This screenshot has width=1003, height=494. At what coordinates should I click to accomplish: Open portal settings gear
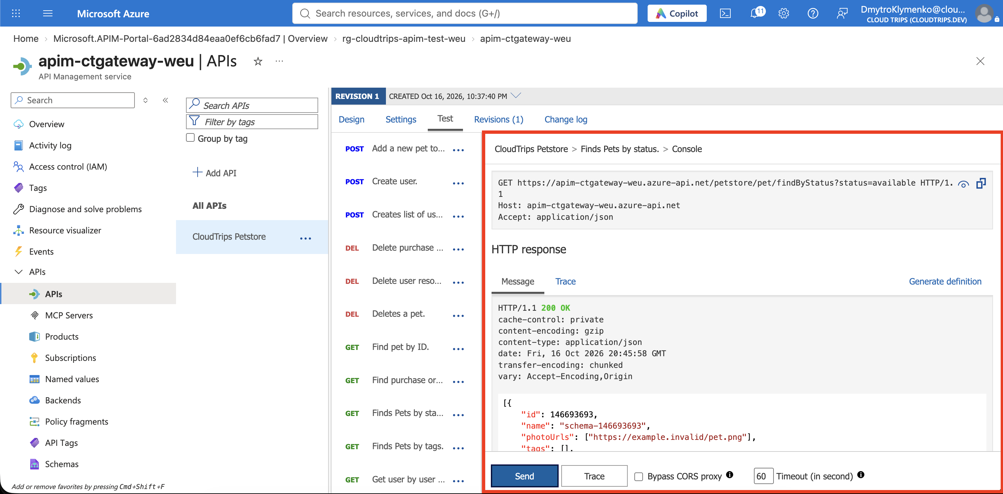783,14
